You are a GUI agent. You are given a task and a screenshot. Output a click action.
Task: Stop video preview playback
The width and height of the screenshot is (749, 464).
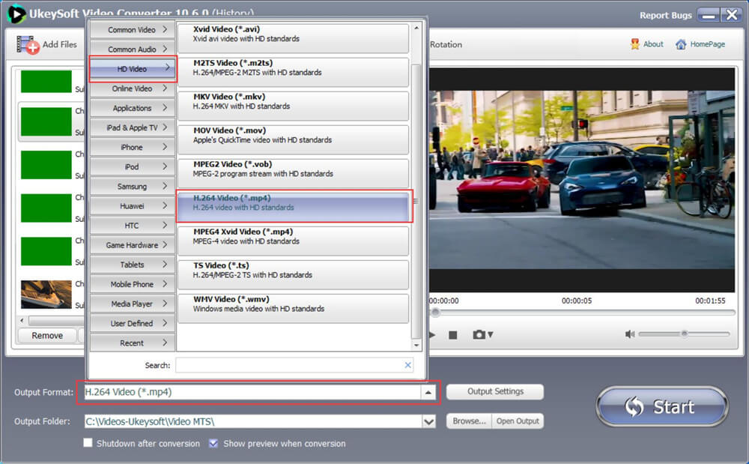[453, 335]
